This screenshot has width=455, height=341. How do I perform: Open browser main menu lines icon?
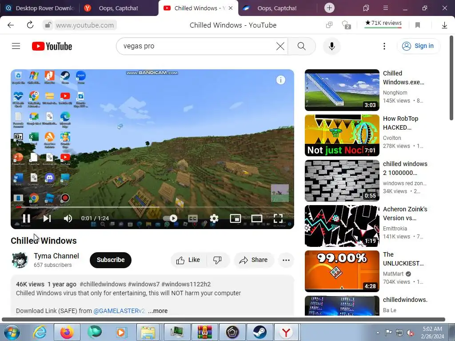point(385,8)
